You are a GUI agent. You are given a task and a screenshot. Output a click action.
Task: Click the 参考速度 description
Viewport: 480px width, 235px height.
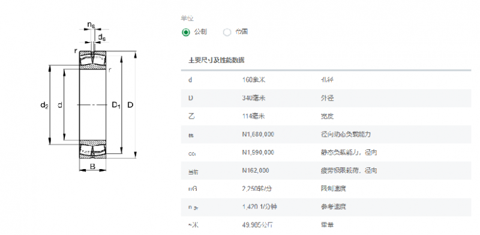(x=333, y=207)
